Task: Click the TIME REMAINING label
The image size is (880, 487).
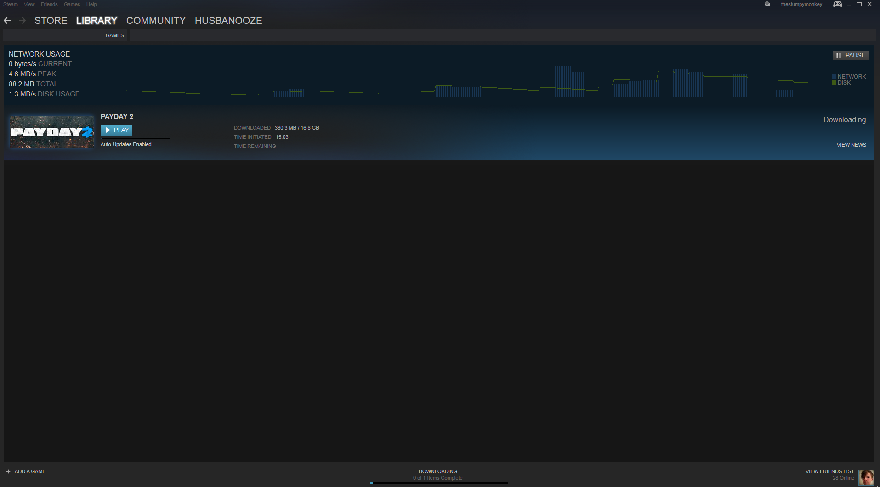Action: coord(255,146)
